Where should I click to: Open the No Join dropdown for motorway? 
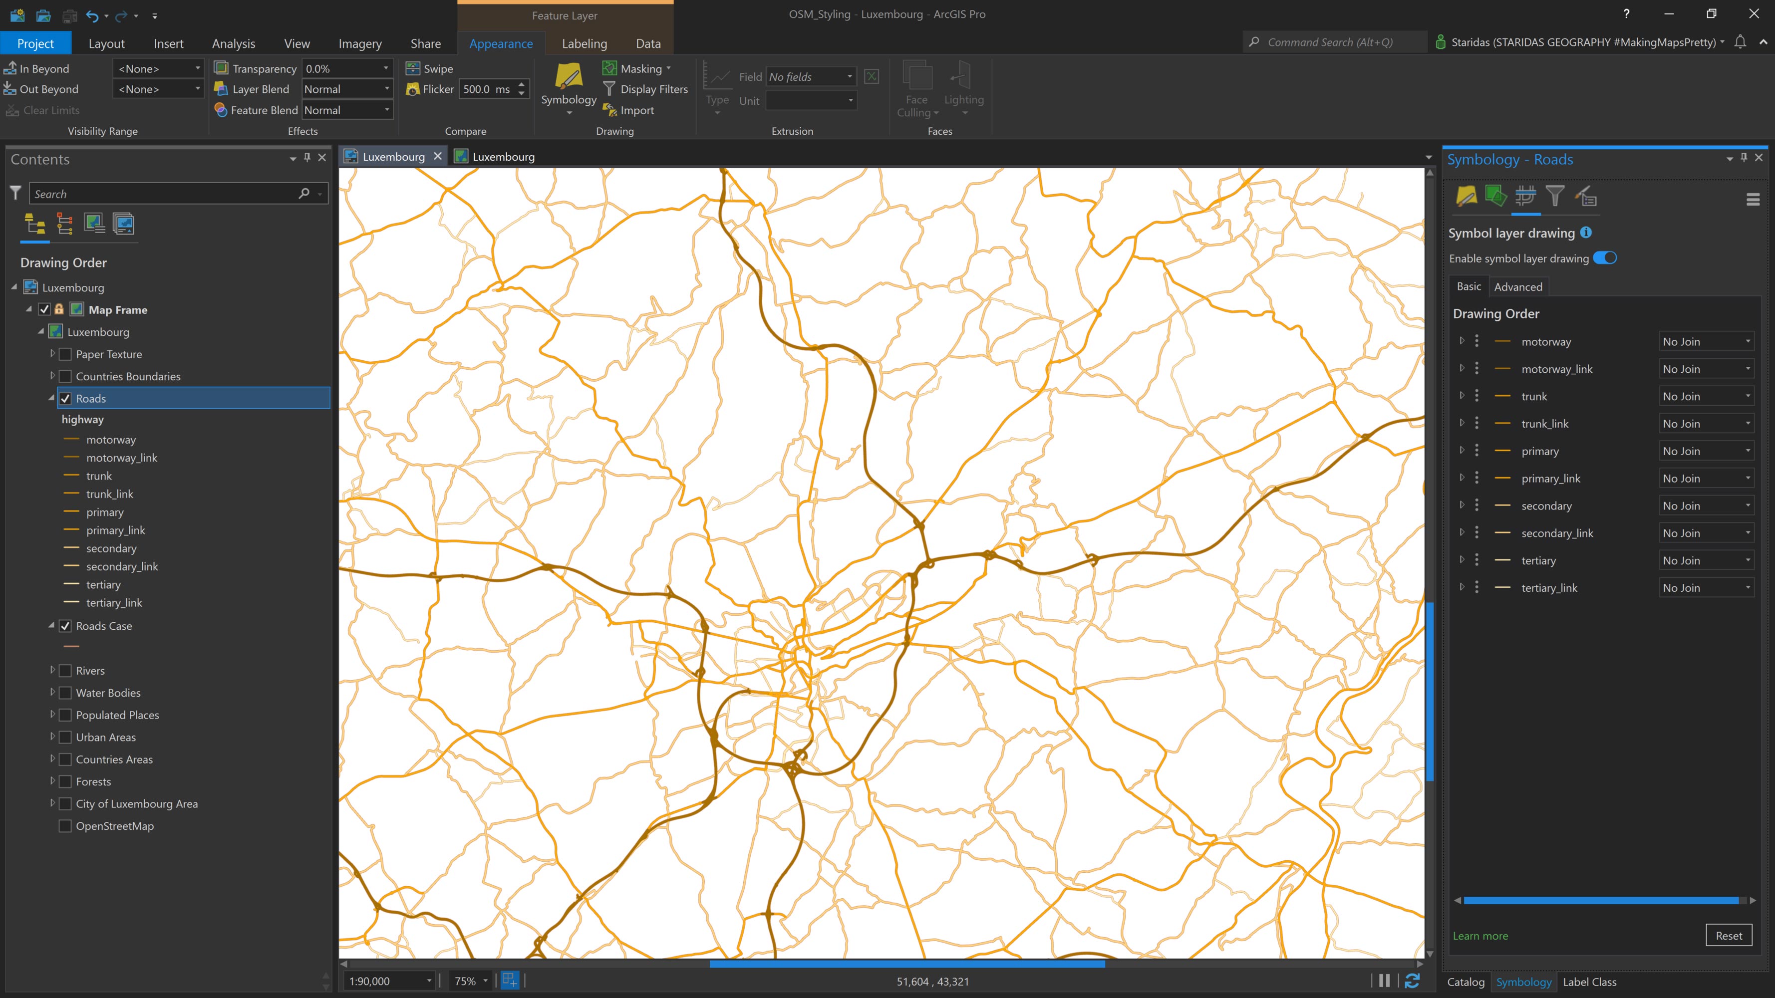coord(1748,341)
